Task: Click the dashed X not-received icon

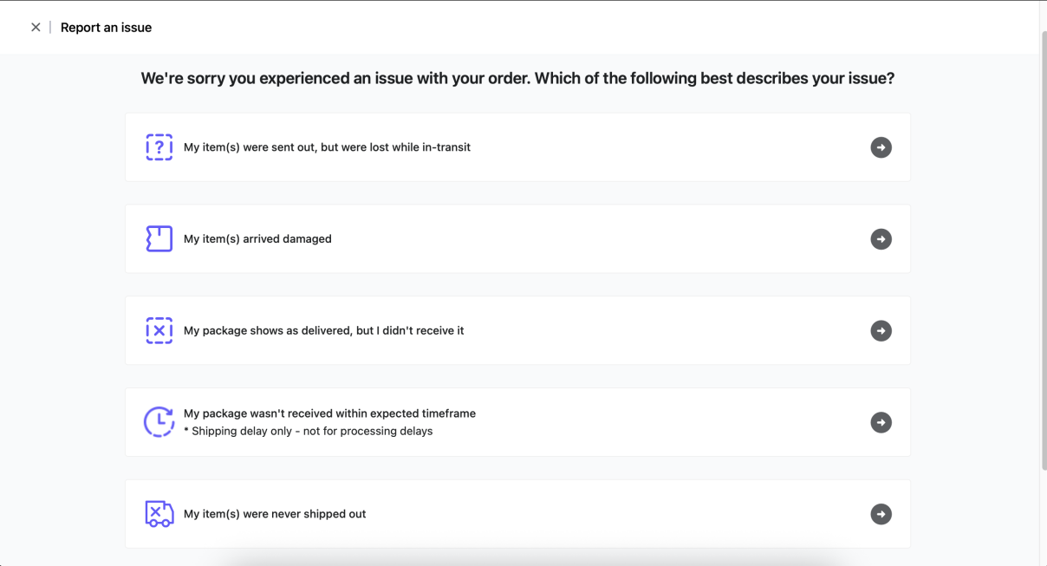Action: coord(159,331)
